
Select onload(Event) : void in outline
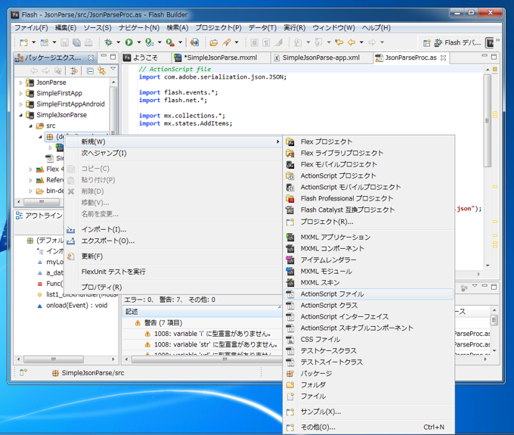[76, 306]
